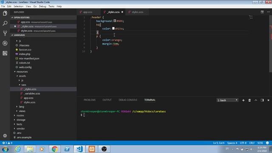Image resolution: width=272 pixels, height=153 pixels.
Task: Open the editor more actions menu
Action: tap(268, 12)
